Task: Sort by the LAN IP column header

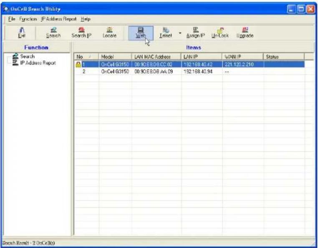Action: pyautogui.click(x=202, y=57)
